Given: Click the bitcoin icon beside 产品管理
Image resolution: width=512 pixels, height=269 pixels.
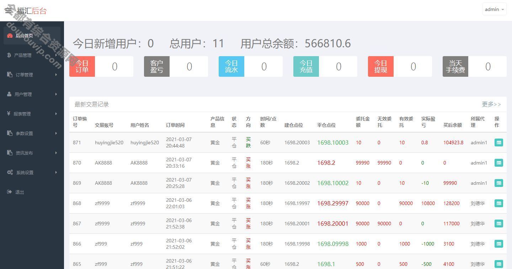Looking at the screenshot, I should [x=9, y=55].
